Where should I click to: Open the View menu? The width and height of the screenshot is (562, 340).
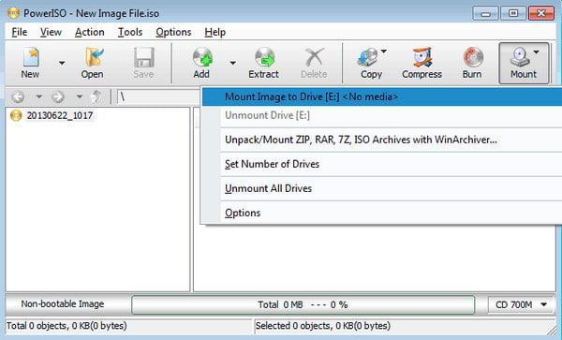[x=51, y=32]
